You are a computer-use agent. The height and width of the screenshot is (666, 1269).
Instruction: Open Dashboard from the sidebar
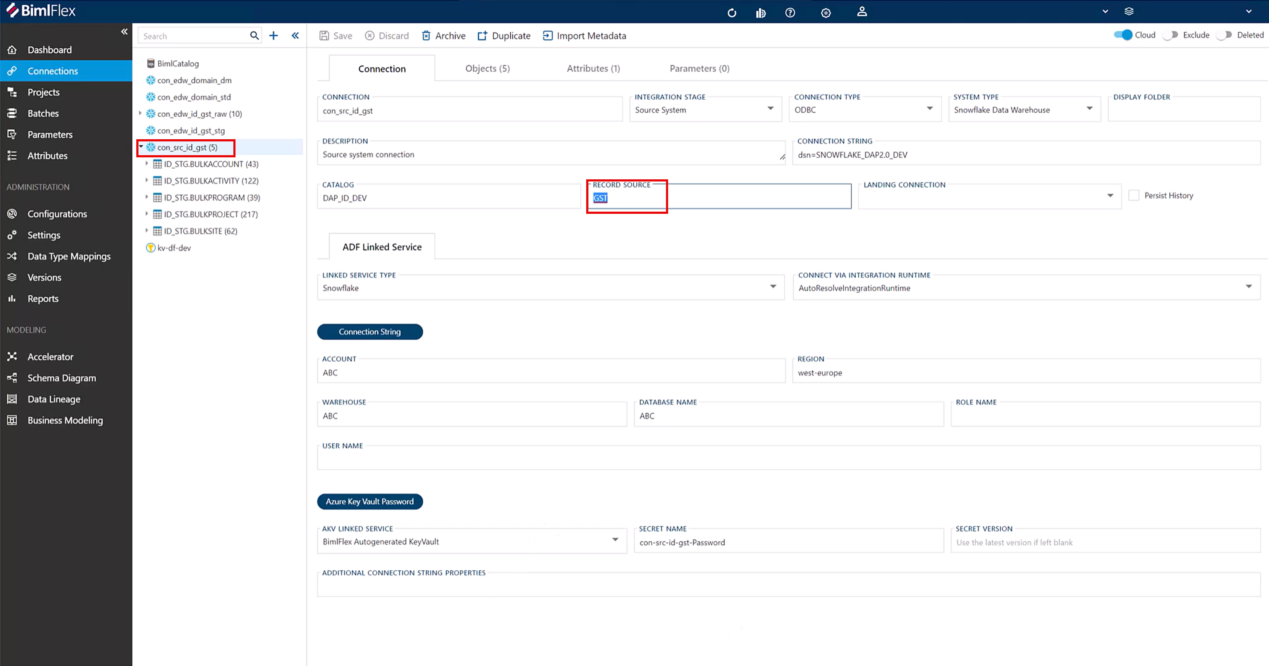[x=66, y=50]
